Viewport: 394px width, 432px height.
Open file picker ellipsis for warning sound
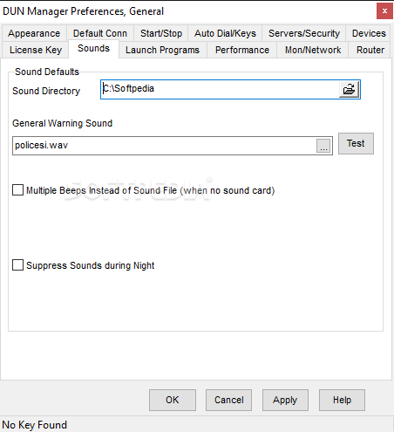tap(323, 146)
